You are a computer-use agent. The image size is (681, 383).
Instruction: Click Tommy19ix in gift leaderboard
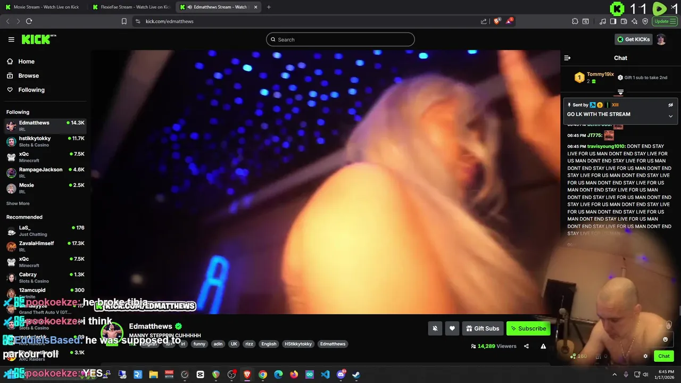(x=600, y=74)
